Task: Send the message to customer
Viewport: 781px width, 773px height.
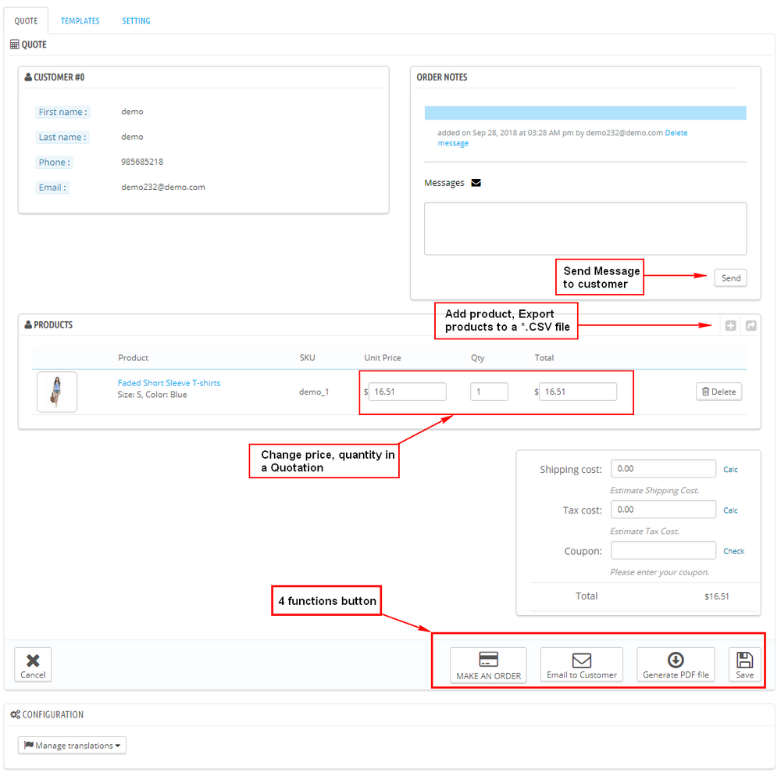Action: pyautogui.click(x=731, y=278)
